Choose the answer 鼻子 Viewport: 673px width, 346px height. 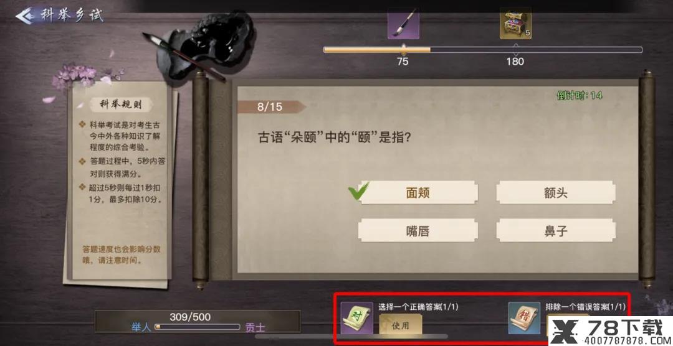556,231
